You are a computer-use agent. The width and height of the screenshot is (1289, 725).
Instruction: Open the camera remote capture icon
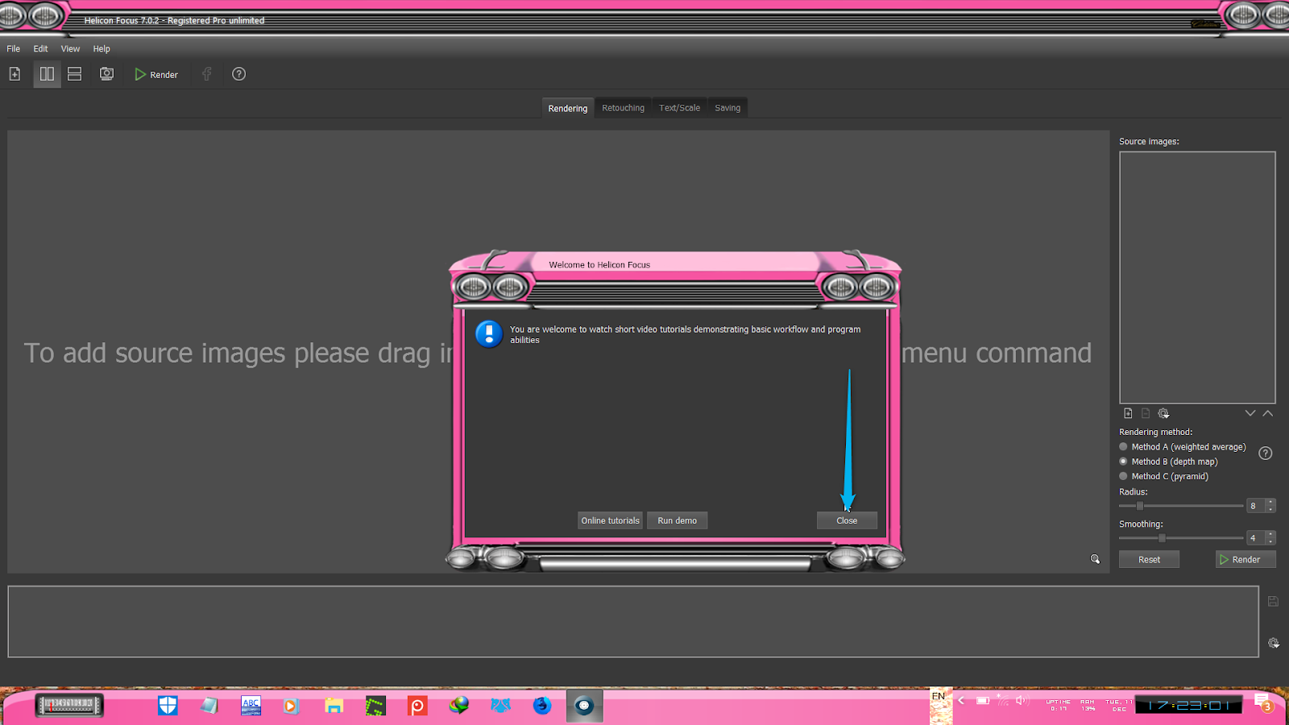106,74
